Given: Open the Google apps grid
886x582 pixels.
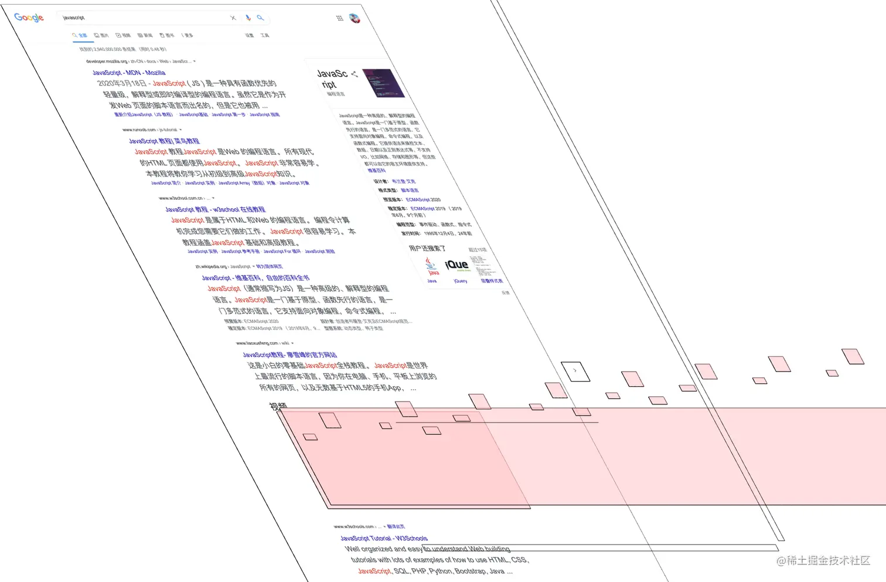Looking at the screenshot, I should 339,18.
